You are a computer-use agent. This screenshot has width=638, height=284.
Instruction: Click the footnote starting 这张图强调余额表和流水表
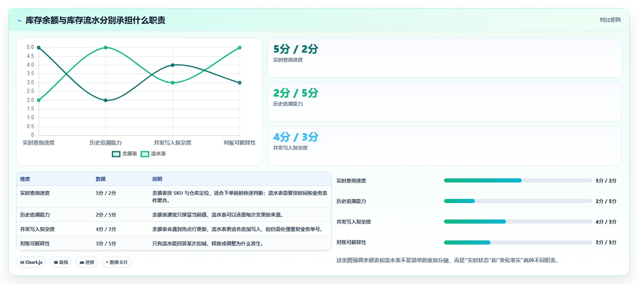click(x=447, y=260)
